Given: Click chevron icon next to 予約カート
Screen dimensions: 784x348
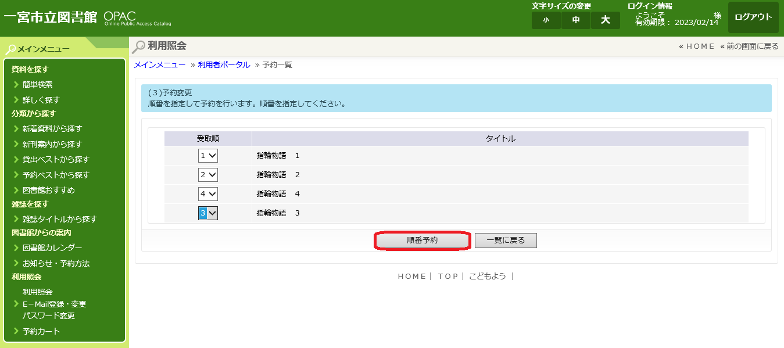Looking at the screenshot, I should 16,331.
